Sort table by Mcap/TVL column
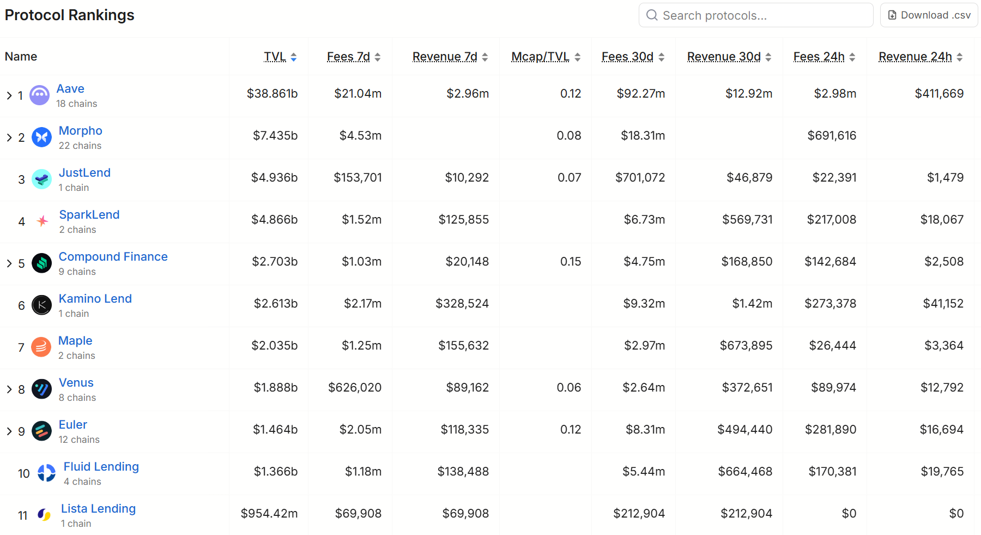 [546, 57]
